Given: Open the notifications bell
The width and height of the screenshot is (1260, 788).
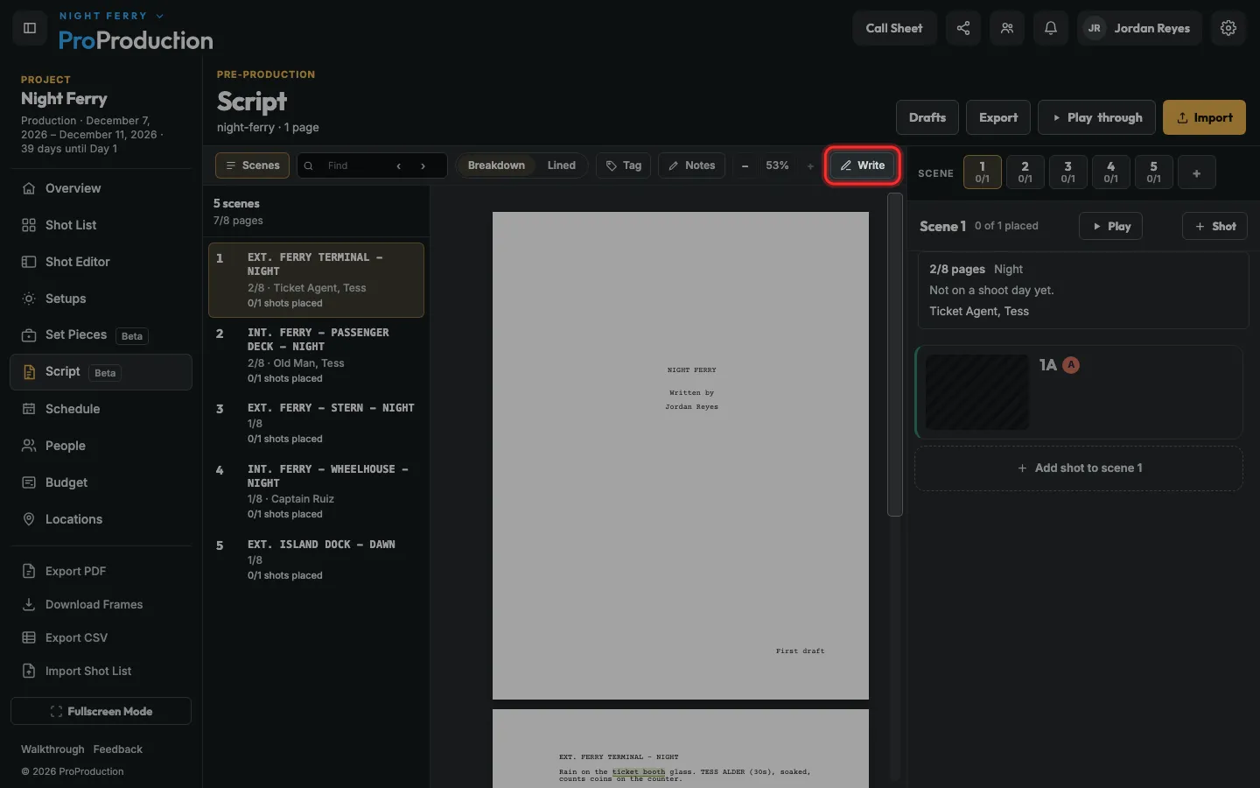Looking at the screenshot, I should coord(1051,28).
